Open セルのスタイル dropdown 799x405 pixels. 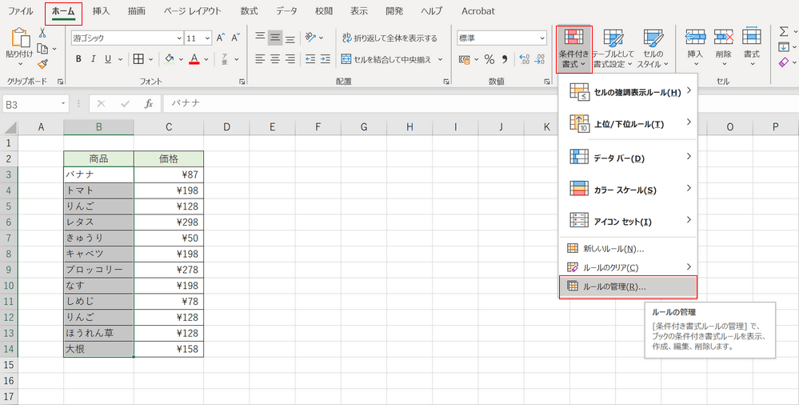(653, 50)
